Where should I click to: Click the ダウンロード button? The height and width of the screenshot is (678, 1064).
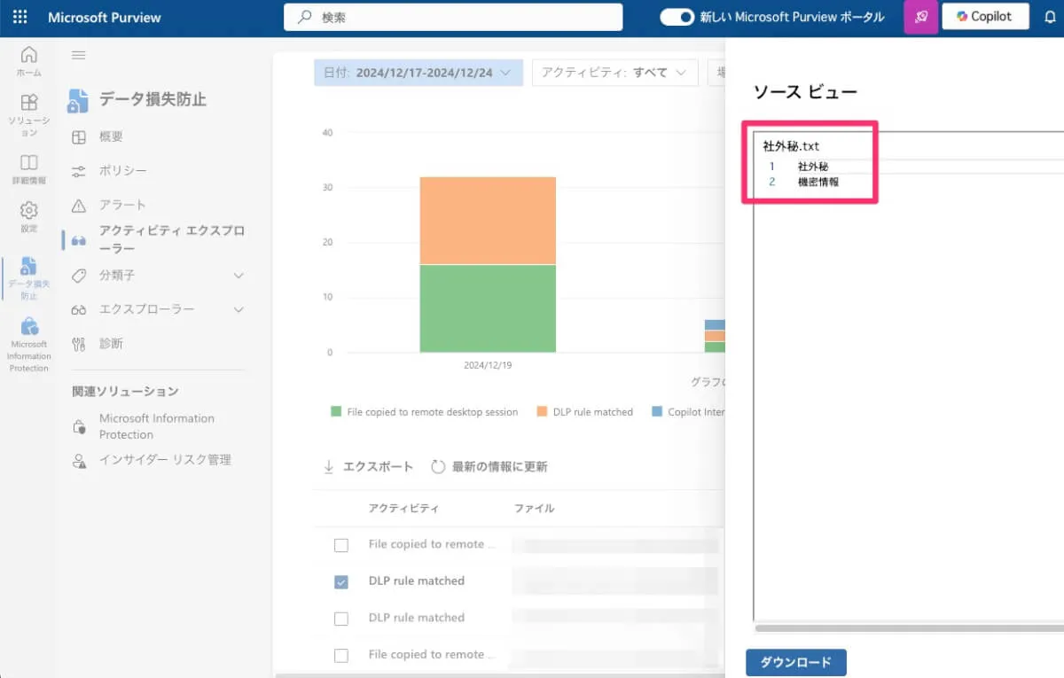point(796,662)
